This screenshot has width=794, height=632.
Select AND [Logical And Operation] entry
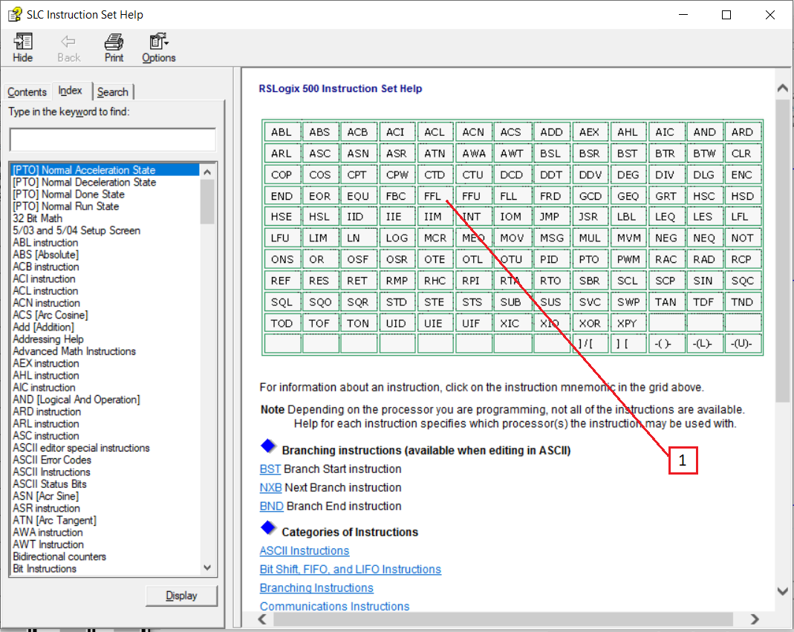[x=77, y=400]
